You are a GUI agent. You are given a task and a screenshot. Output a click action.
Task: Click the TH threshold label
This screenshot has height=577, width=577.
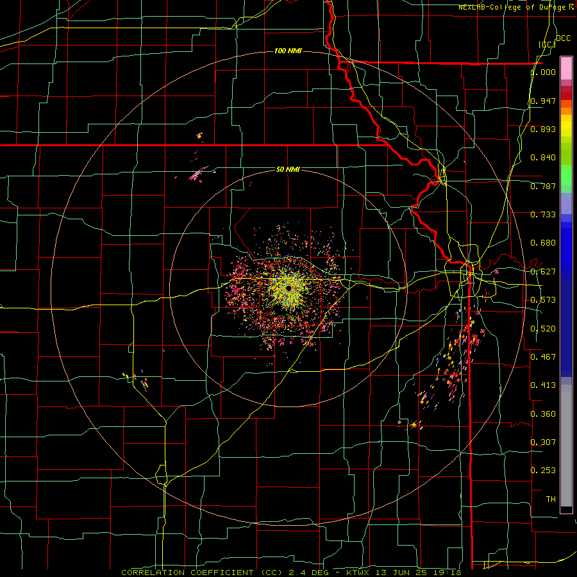pos(551,499)
